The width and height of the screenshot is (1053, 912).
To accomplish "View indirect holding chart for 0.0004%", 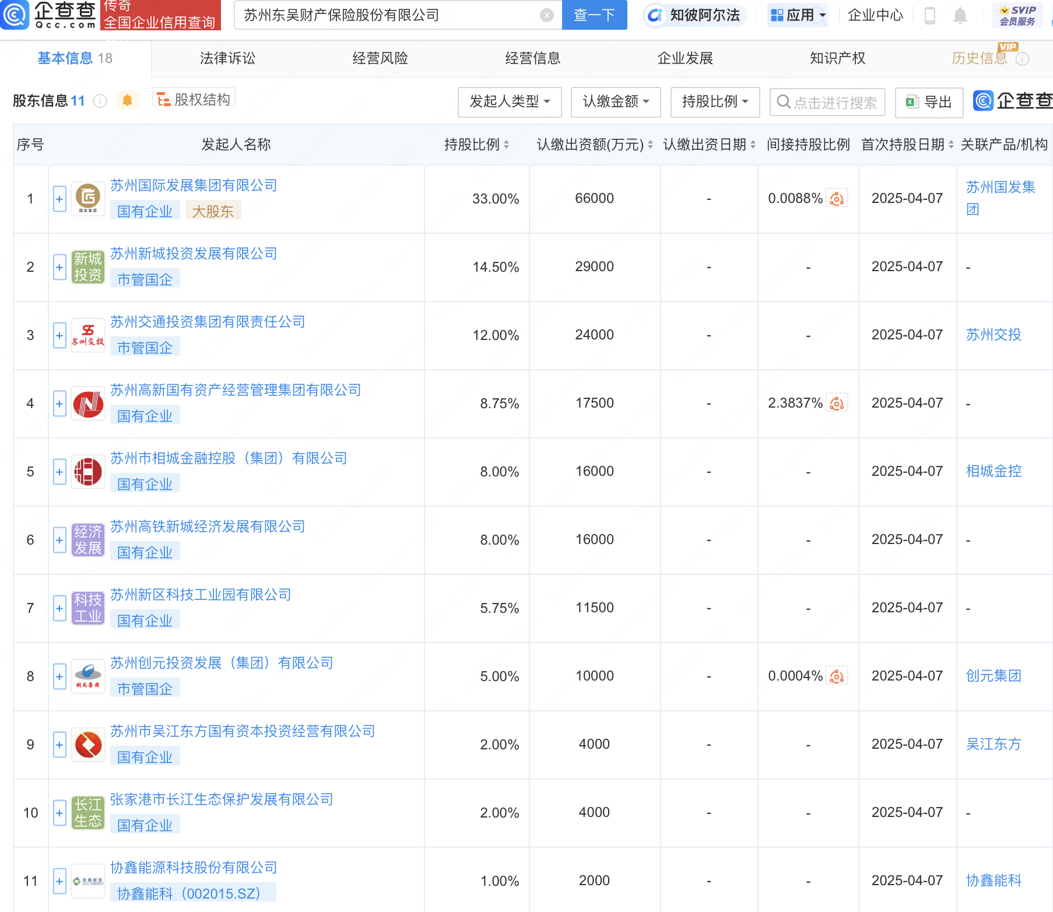I will pos(837,676).
